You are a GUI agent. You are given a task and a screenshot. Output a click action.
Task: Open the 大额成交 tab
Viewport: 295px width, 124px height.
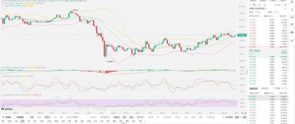coord(264,88)
